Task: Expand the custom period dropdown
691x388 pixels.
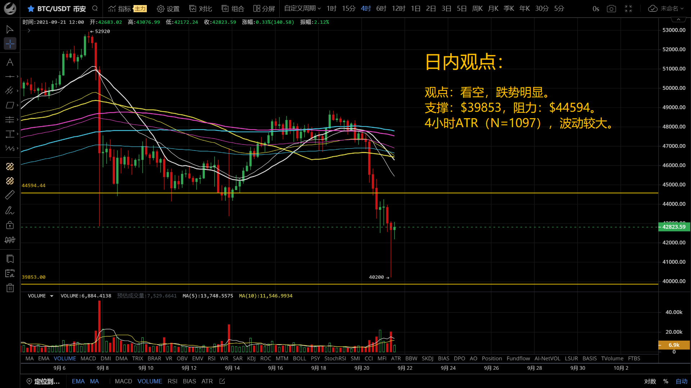Action: click(x=302, y=8)
